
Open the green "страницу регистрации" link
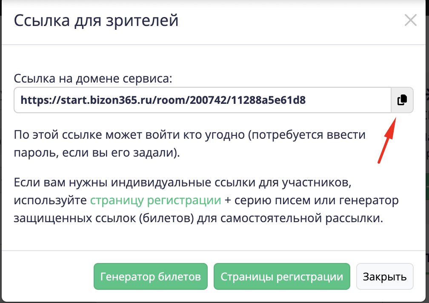[155, 200]
